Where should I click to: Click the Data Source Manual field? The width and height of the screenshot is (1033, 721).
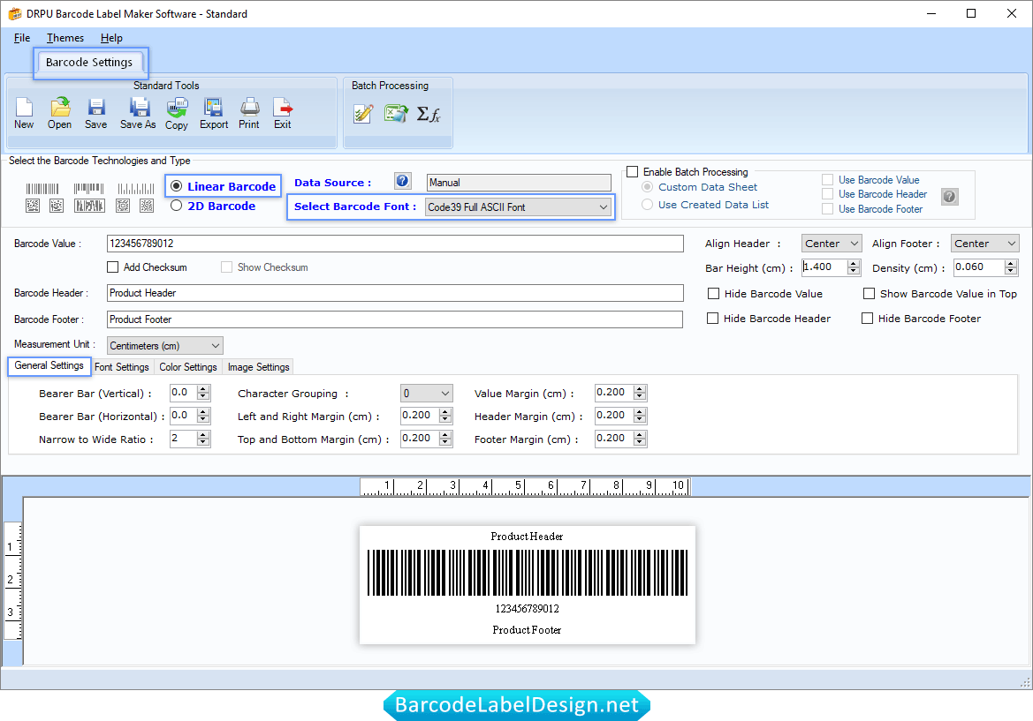pos(519,182)
